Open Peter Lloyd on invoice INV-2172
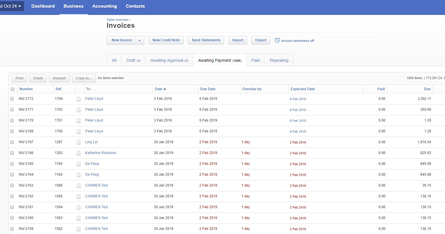This screenshot has height=234, width=445. coord(94,99)
